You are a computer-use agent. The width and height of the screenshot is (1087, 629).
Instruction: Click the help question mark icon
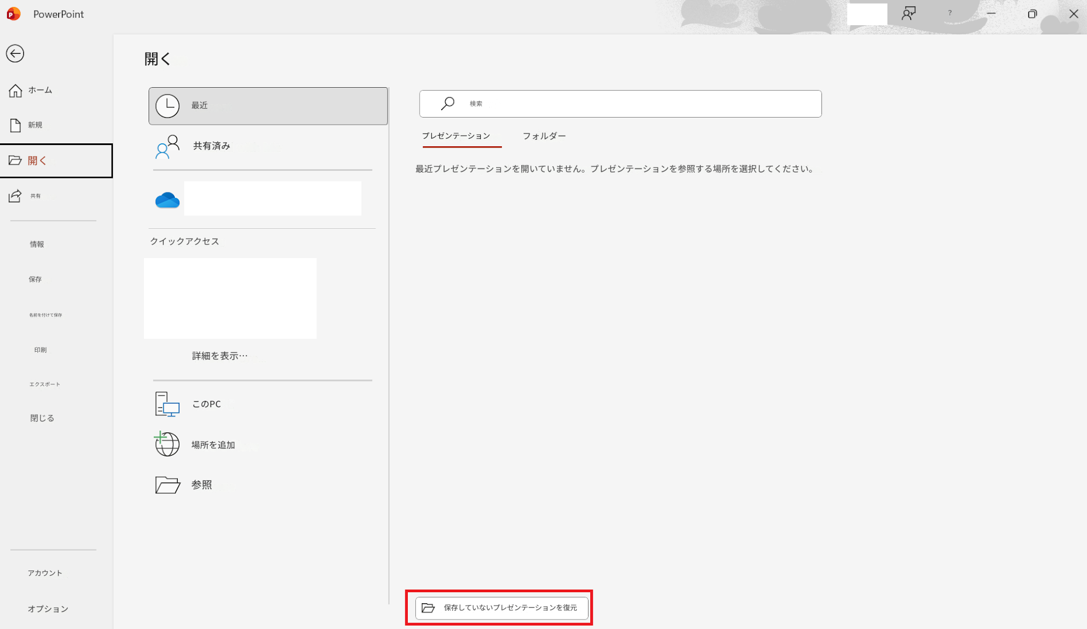[x=950, y=13]
